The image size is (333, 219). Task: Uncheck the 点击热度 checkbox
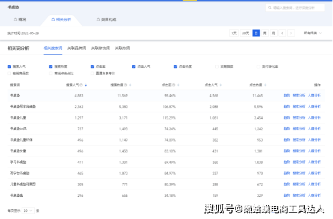[175, 67]
